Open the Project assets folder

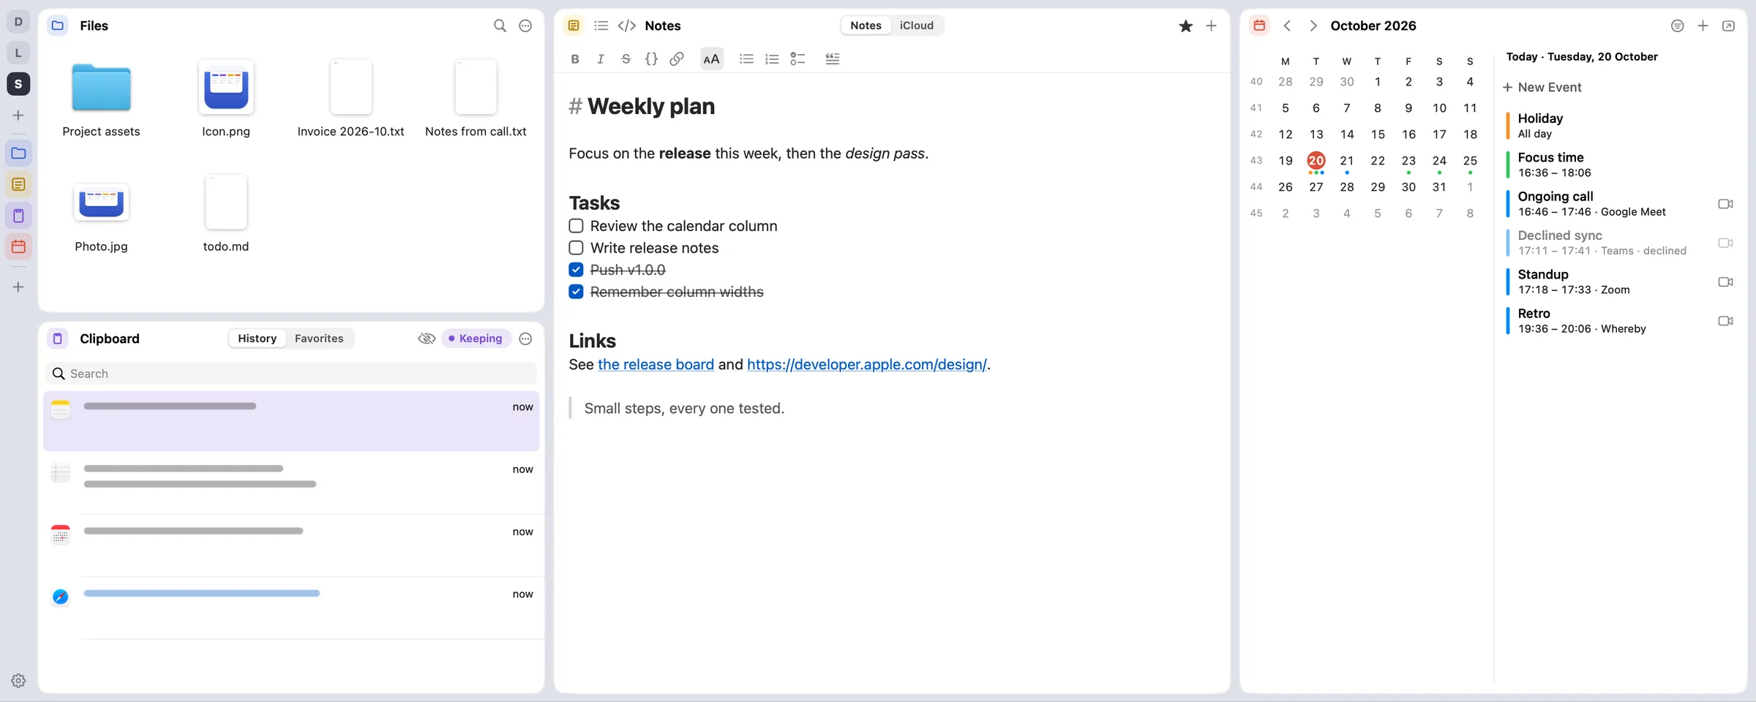point(101,101)
